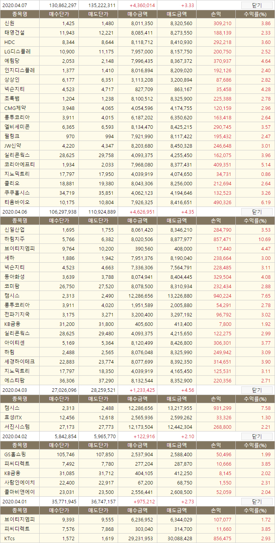Image resolution: width=275 pixels, height=543 pixels.
Task: Click stock name KTcs
Action: coord(9,538)
